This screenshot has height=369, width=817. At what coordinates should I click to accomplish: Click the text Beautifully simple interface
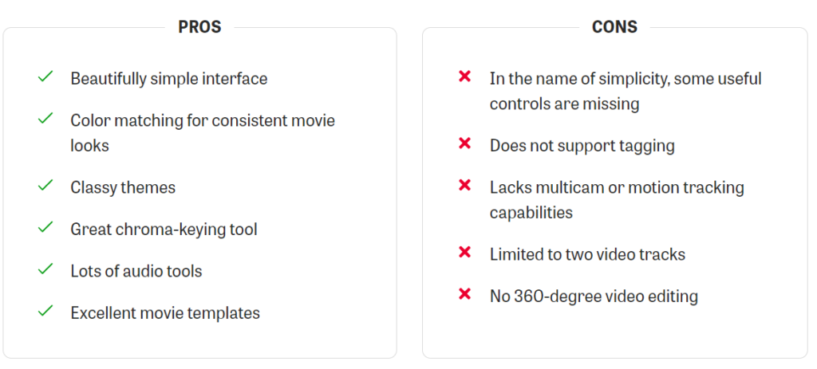coord(169,79)
